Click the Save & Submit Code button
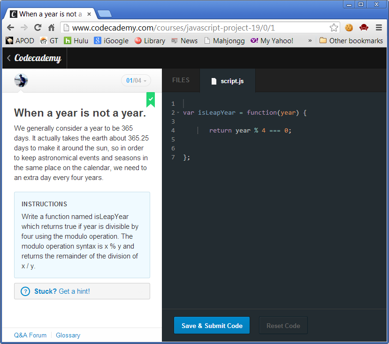The image size is (389, 344). (212, 325)
